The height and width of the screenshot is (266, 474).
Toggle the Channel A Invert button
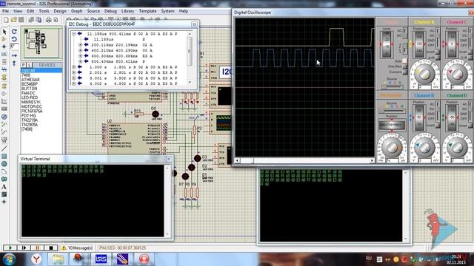tap(438, 52)
